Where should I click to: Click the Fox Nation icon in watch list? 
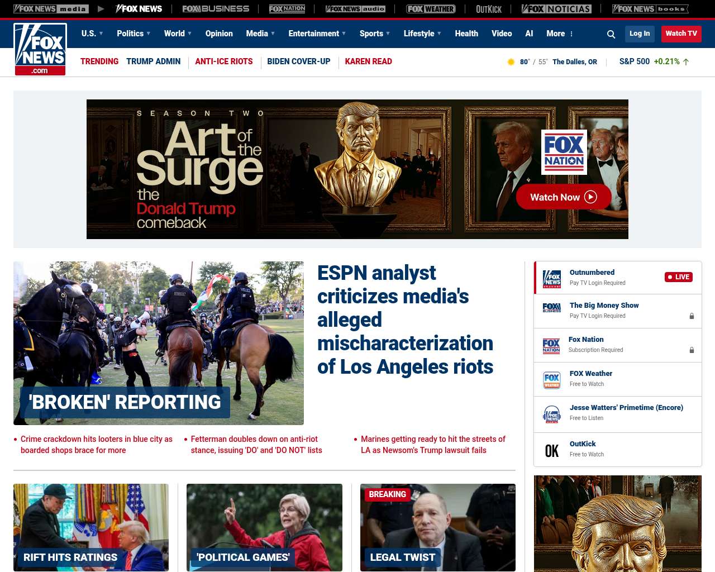tap(551, 346)
